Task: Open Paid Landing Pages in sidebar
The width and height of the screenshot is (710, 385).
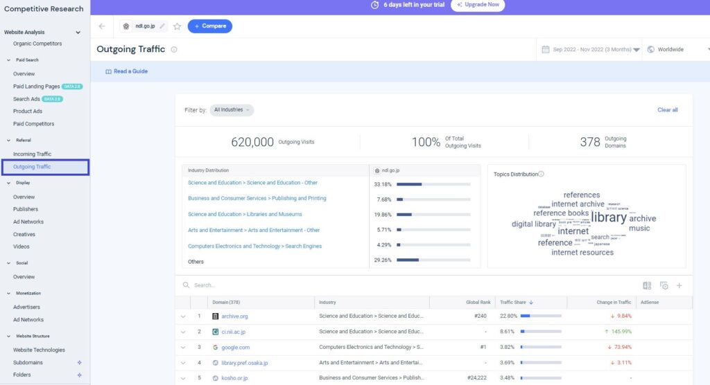Action: 36,87
